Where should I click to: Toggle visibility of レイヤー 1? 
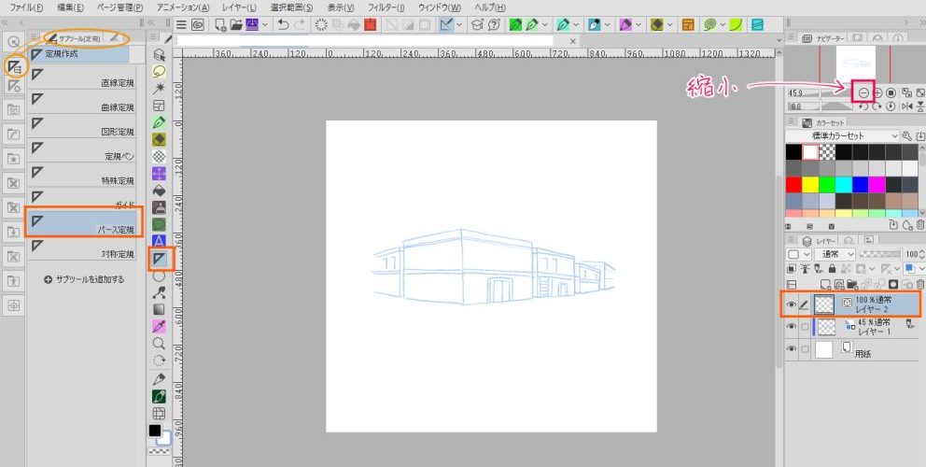coord(792,327)
